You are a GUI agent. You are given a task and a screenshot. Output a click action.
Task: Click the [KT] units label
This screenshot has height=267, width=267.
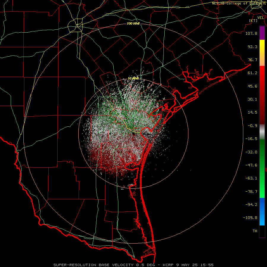(x=253, y=20)
